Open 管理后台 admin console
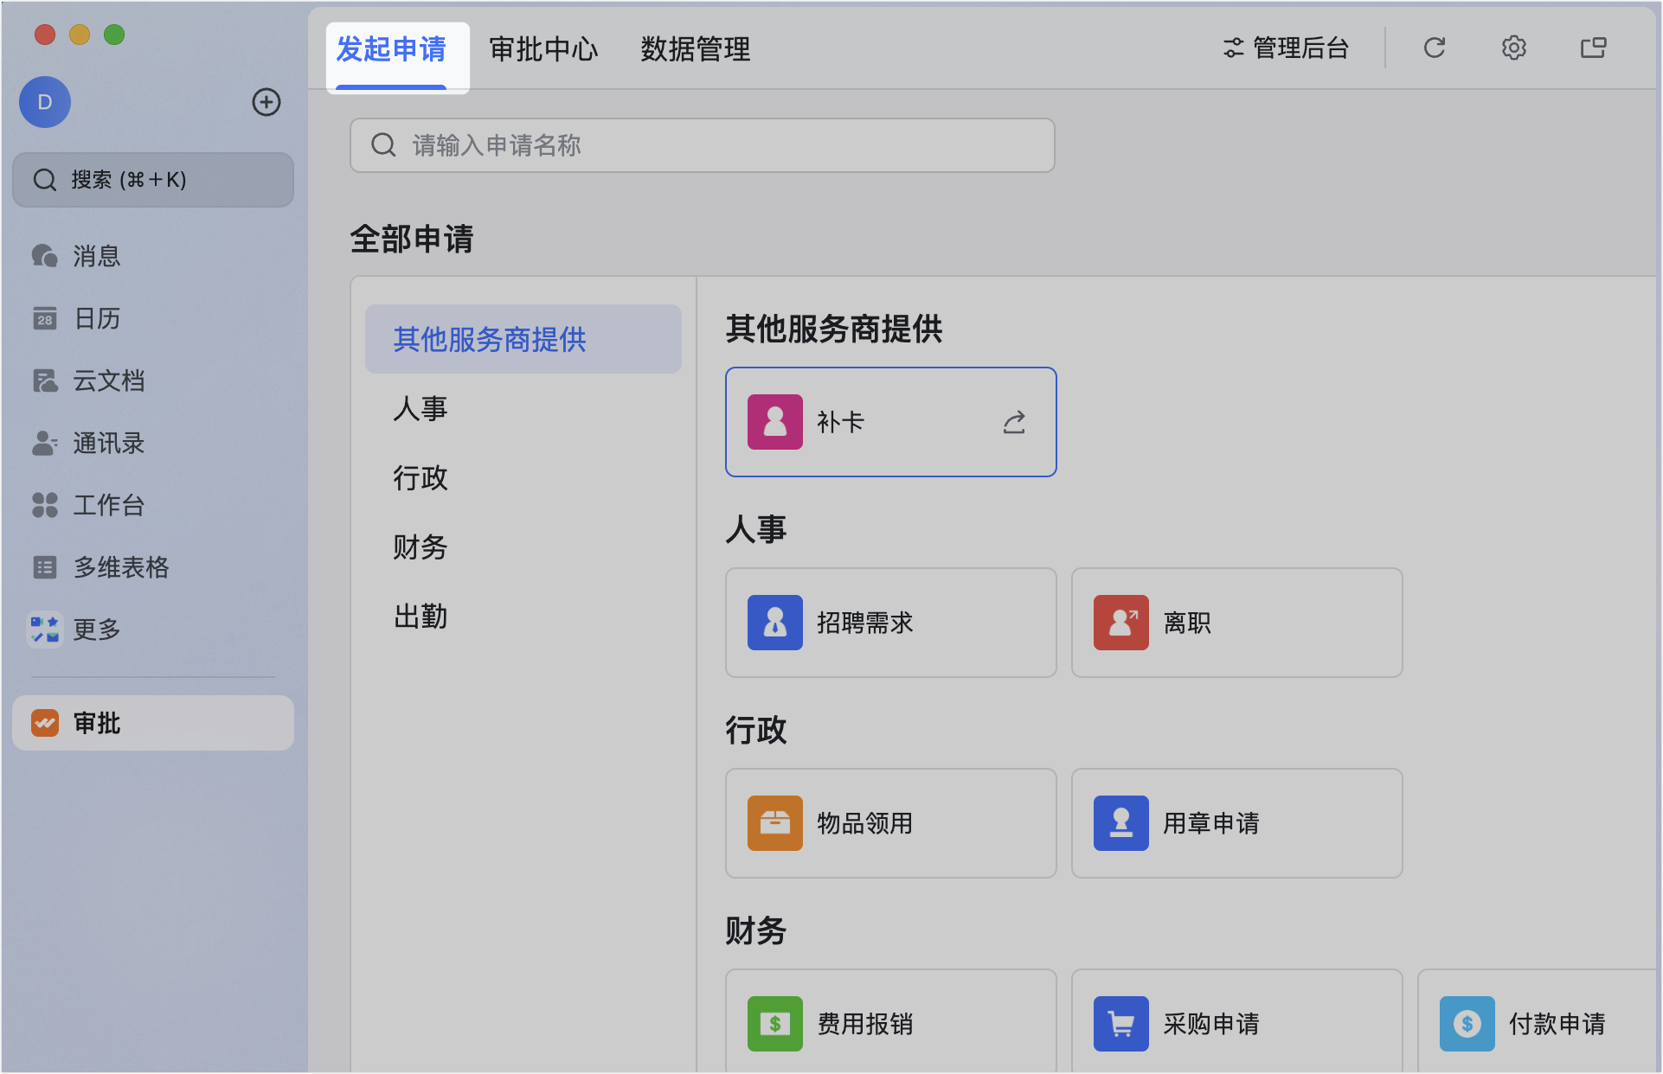The width and height of the screenshot is (1663, 1074). tap(1286, 48)
